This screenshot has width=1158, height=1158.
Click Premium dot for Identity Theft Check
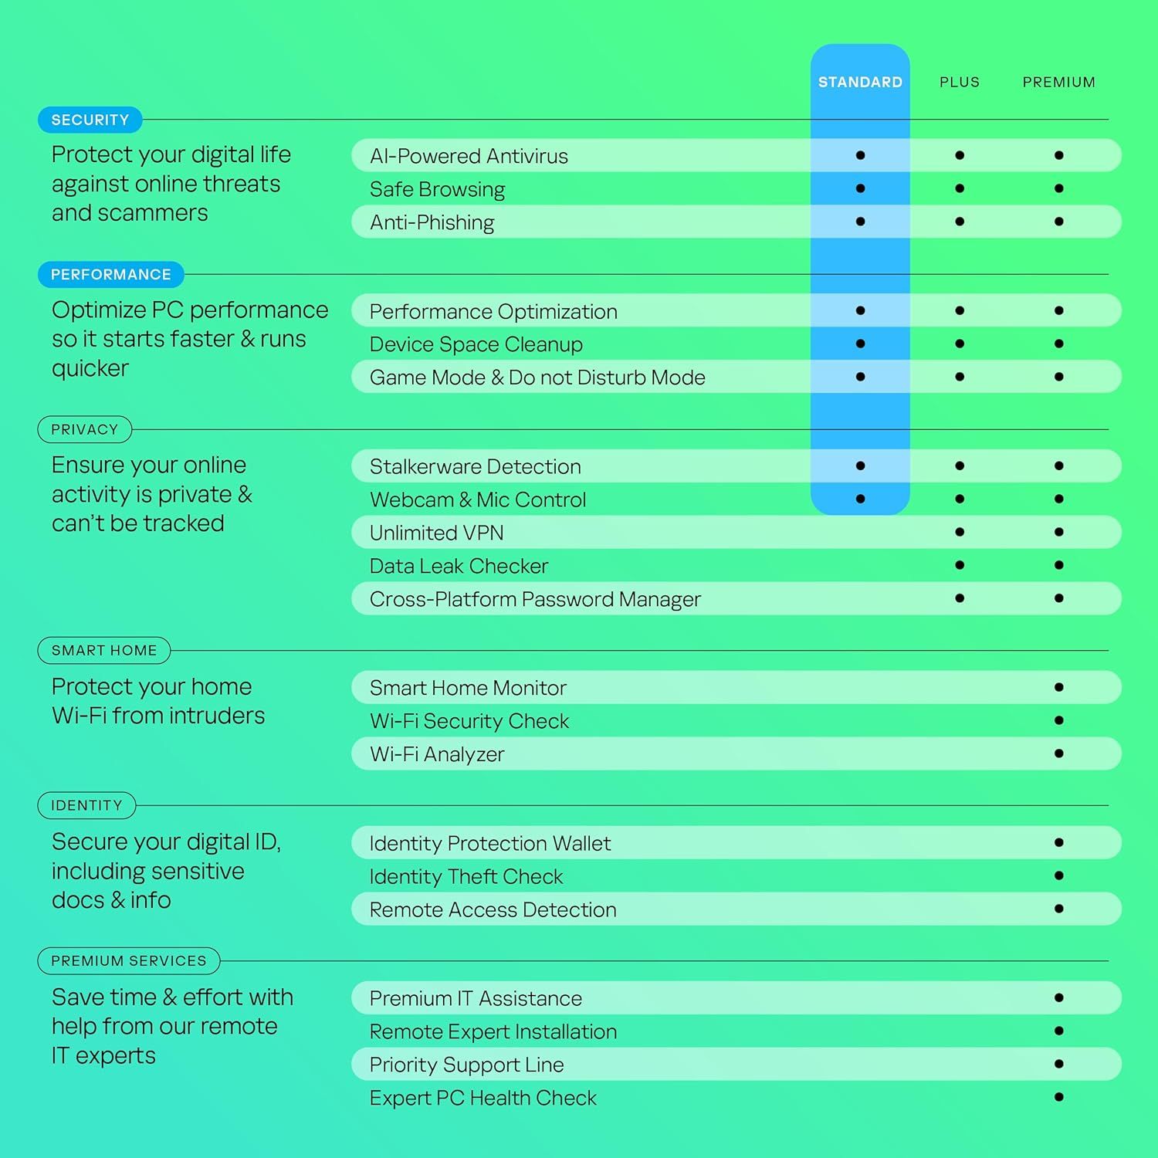[1059, 875]
